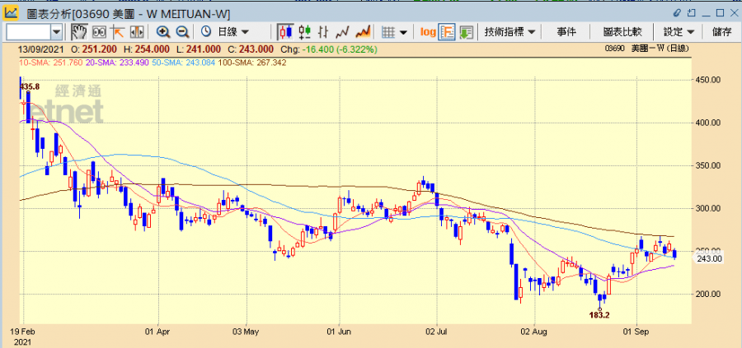Screen dimensions: 742x348
Task: Toggle log scale on chart
Action: click(428, 32)
